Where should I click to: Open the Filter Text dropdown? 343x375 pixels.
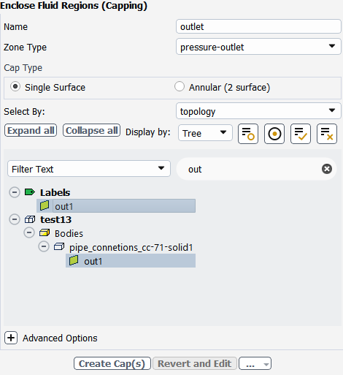pyautogui.click(x=89, y=169)
